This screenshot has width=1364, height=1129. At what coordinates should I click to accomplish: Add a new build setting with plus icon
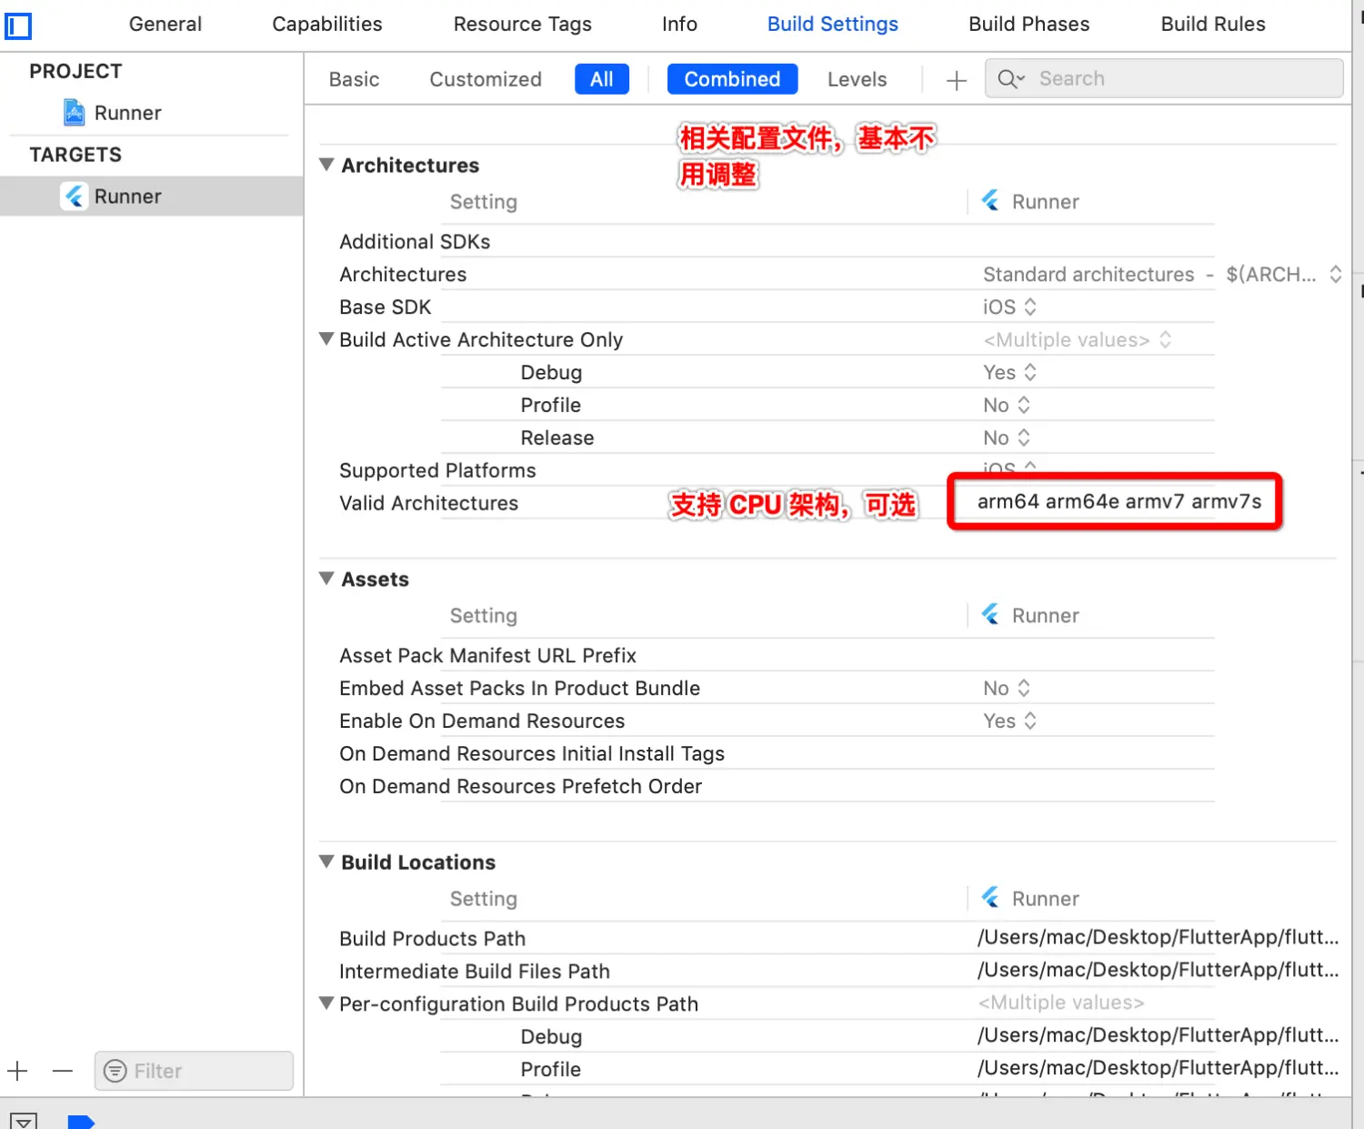(x=956, y=80)
